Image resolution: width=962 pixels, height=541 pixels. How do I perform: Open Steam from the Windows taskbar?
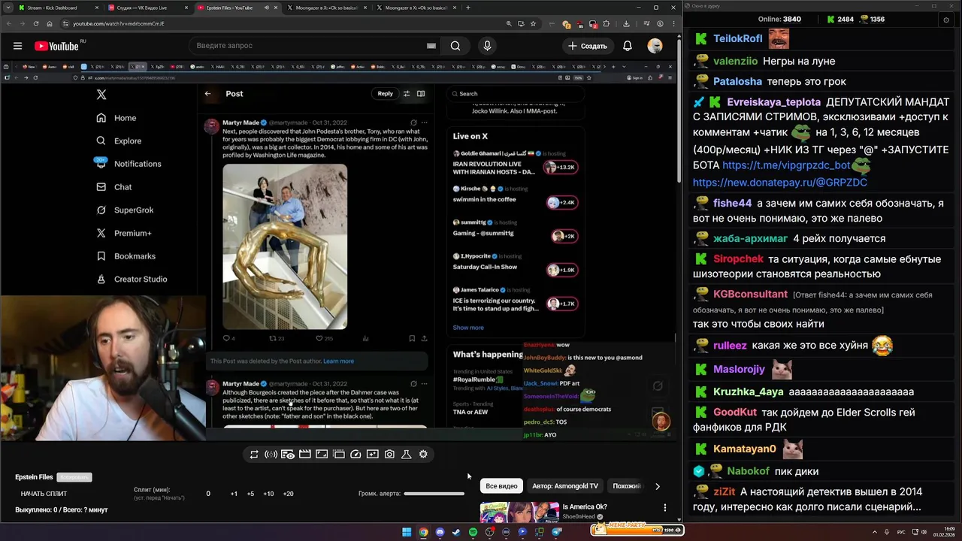(x=456, y=532)
